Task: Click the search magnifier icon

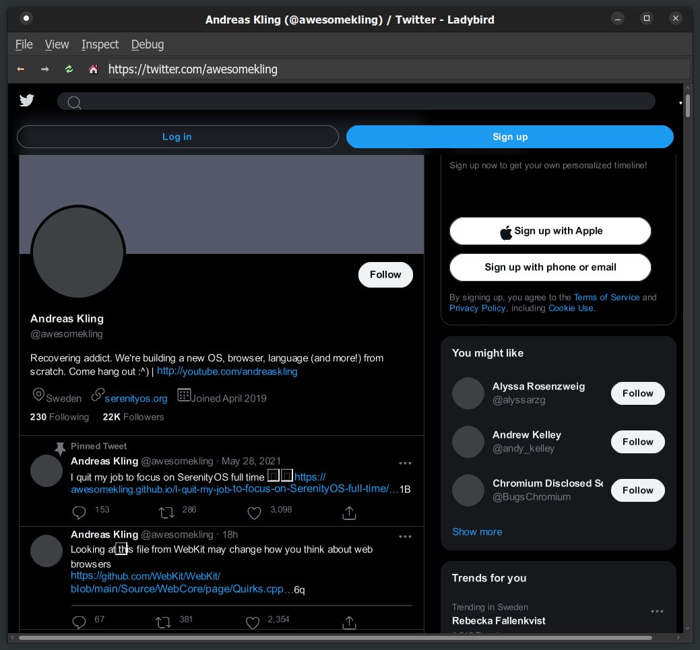Action: click(74, 102)
